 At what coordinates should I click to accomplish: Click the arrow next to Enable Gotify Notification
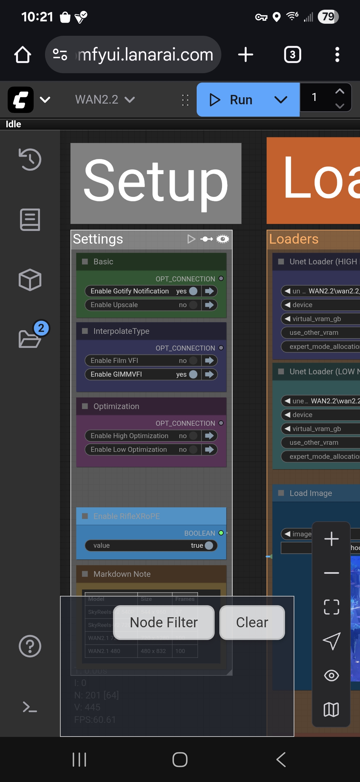(x=209, y=291)
